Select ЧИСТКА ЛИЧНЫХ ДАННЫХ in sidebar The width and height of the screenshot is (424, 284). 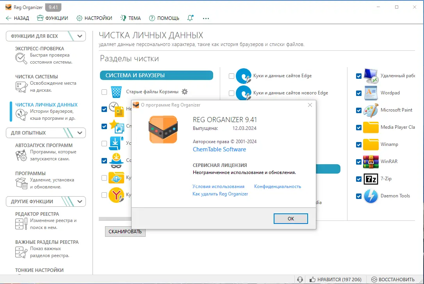coord(46,105)
